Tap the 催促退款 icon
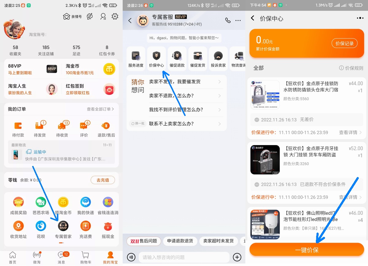Viewport: 368px width, 266px height. click(177, 58)
